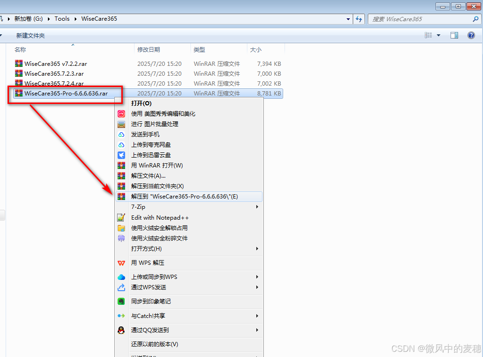Image resolution: width=483 pixels, height=357 pixels.
Task: Sort by 大小 column header
Action: click(x=255, y=49)
